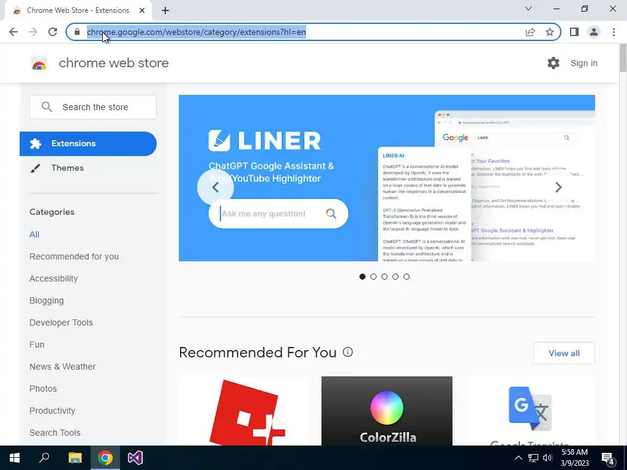627x470 pixels.
Task: Open Recommended for you category
Action: [74, 256]
